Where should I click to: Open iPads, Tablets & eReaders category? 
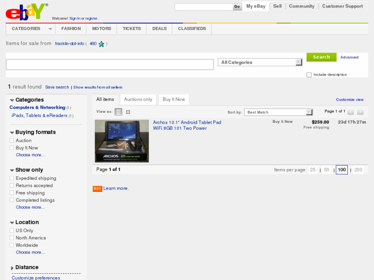pyautogui.click(x=40, y=116)
